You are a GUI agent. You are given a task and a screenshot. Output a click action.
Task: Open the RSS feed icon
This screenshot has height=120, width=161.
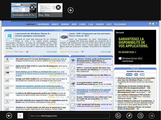150,24
